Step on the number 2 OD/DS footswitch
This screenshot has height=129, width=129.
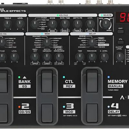pos(4,114)
